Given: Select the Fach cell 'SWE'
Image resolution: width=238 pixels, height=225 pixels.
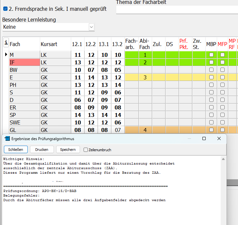Looking at the screenshot, I should [24, 122].
